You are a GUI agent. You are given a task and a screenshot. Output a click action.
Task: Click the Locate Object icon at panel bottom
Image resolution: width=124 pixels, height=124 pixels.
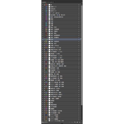point(70,122)
